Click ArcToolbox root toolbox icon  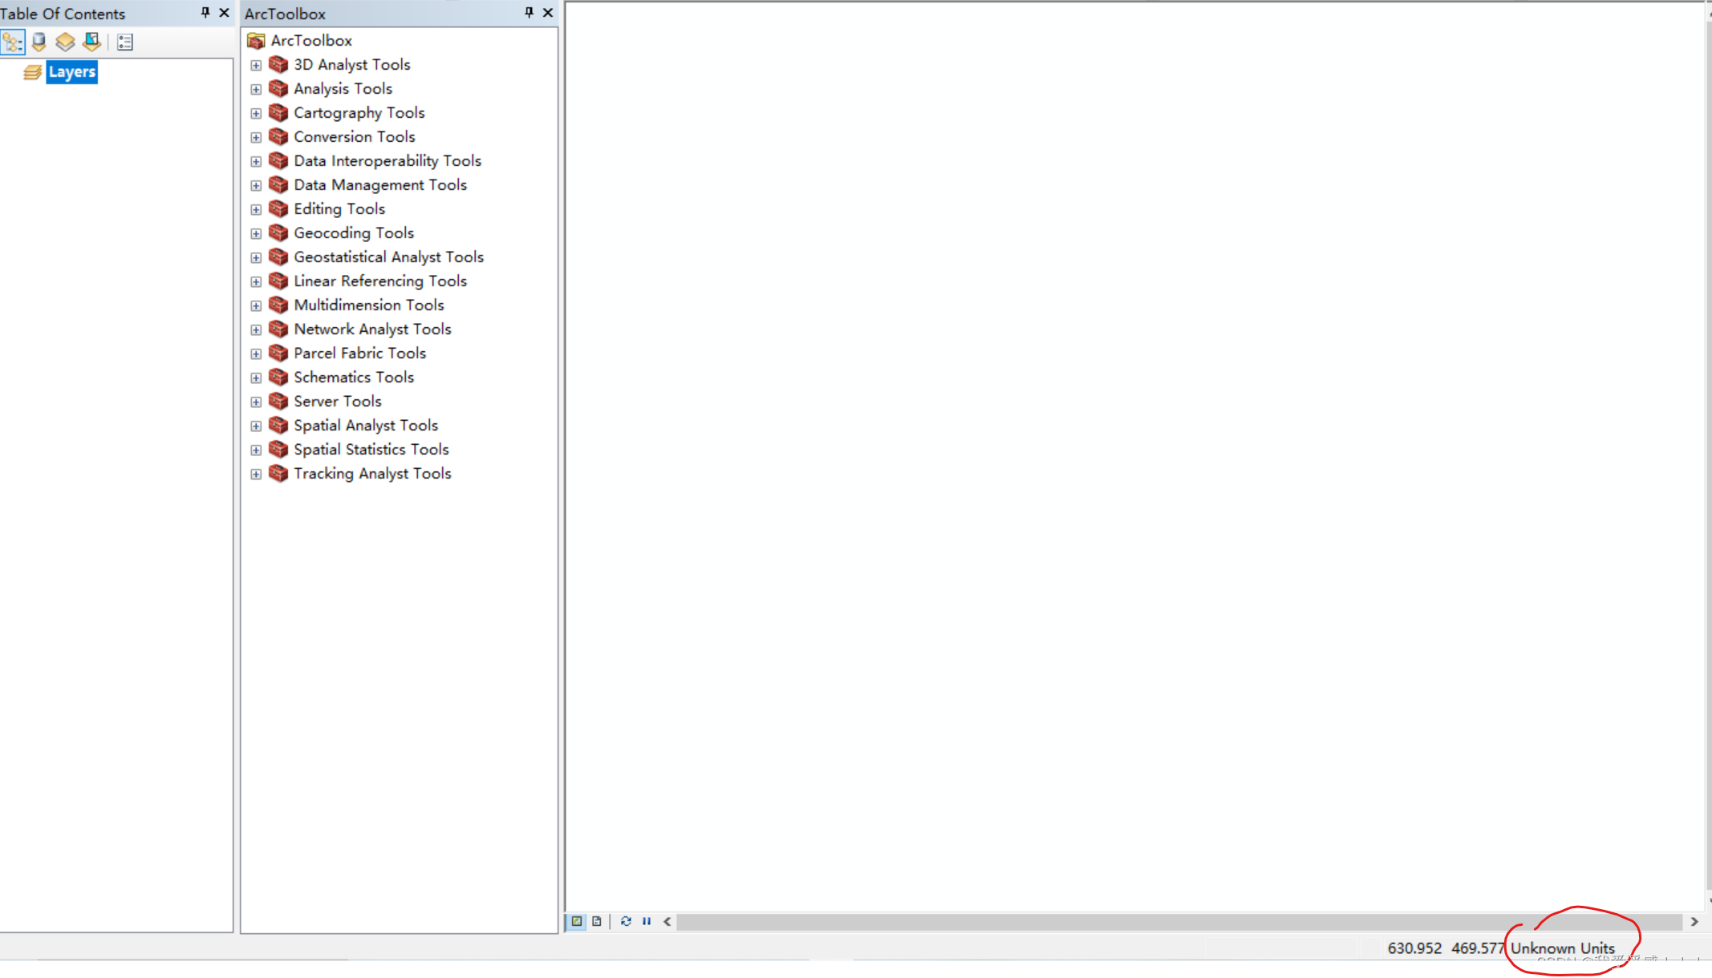(256, 40)
